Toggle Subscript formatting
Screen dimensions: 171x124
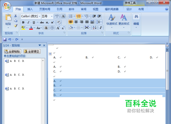(47, 22)
